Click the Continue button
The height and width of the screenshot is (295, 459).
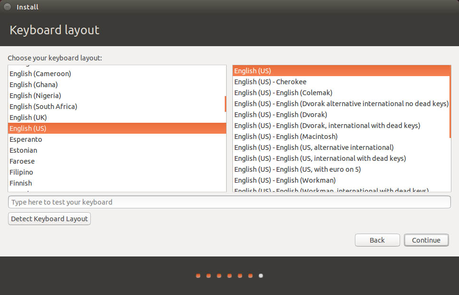tap(426, 240)
